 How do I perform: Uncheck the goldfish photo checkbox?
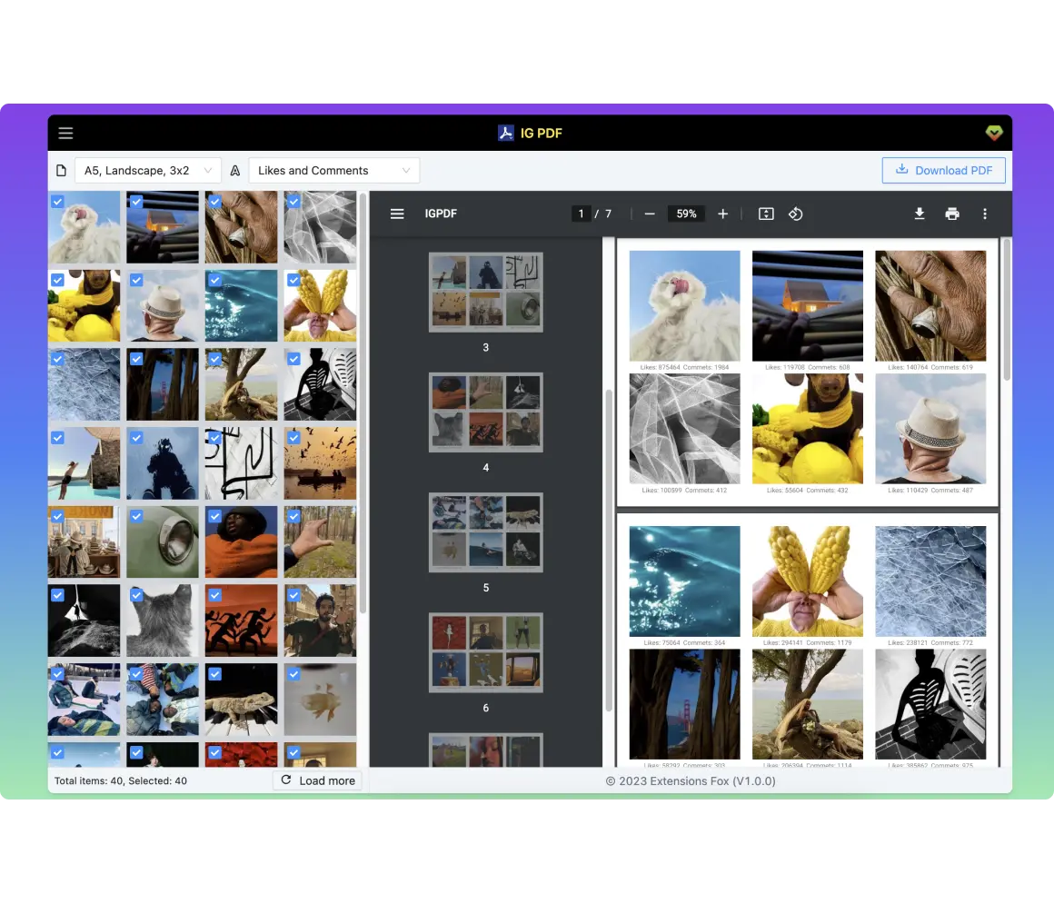[x=293, y=673]
